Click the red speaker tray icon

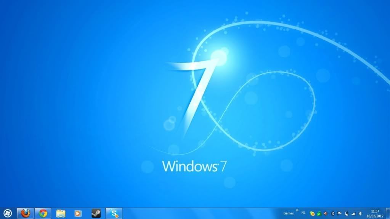point(326,214)
